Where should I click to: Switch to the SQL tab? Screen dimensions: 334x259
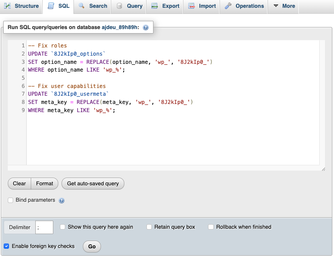pyautogui.click(x=58, y=6)
